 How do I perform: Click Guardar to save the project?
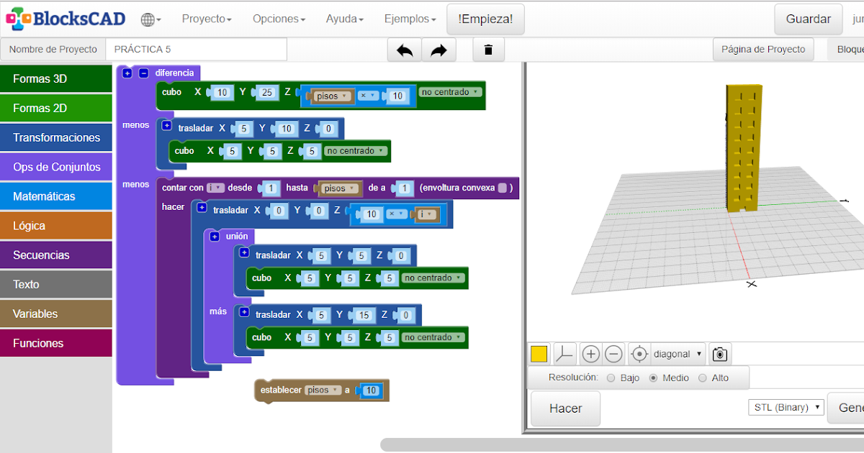808,19
